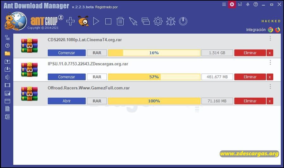Select the archive sidebar icon at bottom
284x168 pixels.
click(7, 117)
